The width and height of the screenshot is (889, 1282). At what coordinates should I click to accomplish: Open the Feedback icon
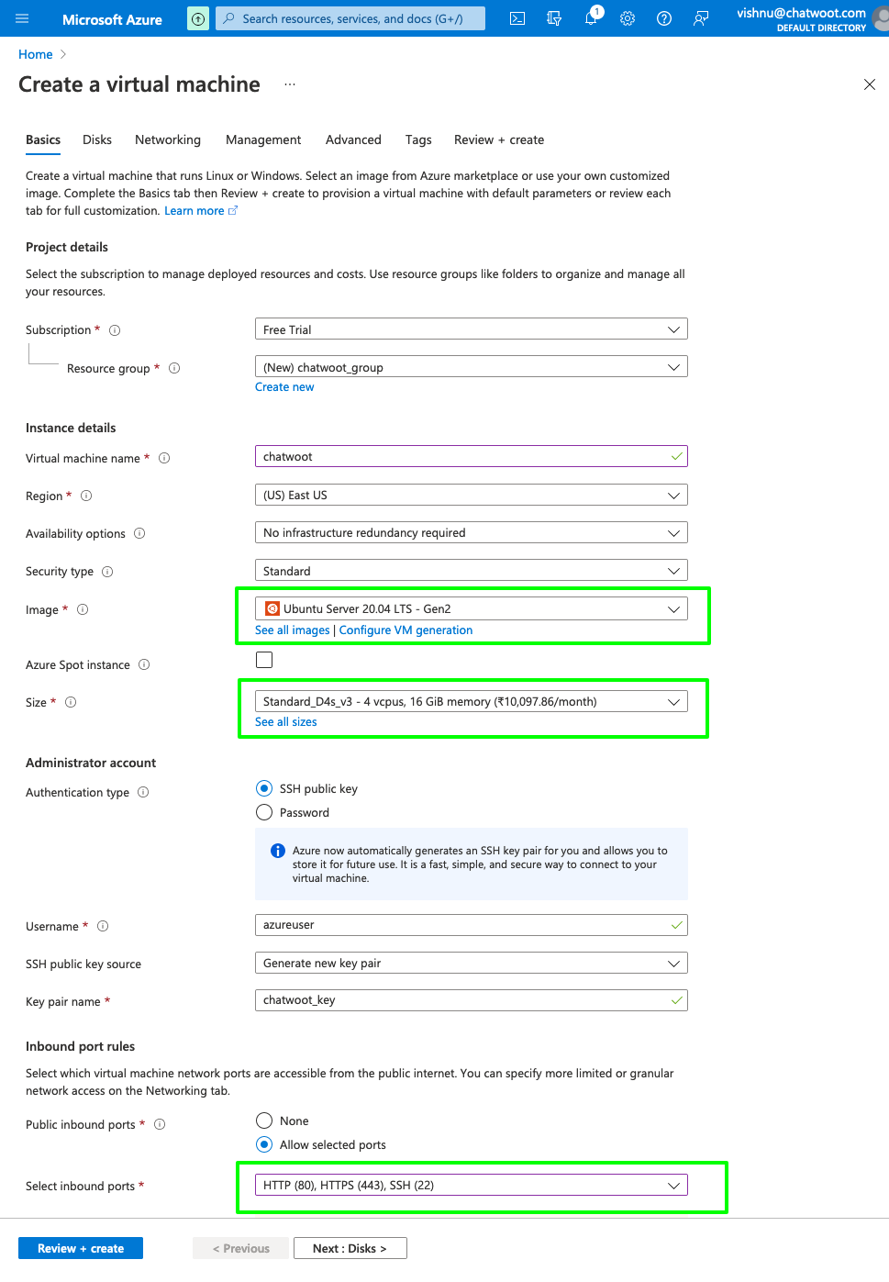701,18
